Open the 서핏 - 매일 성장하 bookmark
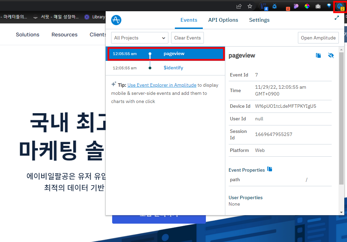This screenshot has width=347, height=242. pyautogui.click(x=56, y=17)
